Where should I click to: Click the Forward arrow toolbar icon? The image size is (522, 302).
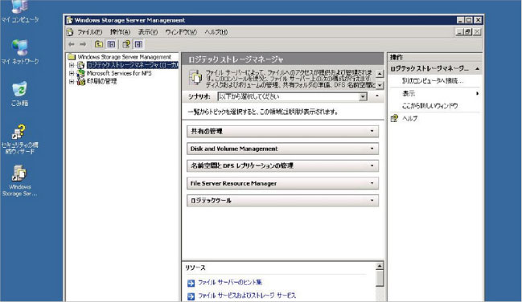point(83,44)
